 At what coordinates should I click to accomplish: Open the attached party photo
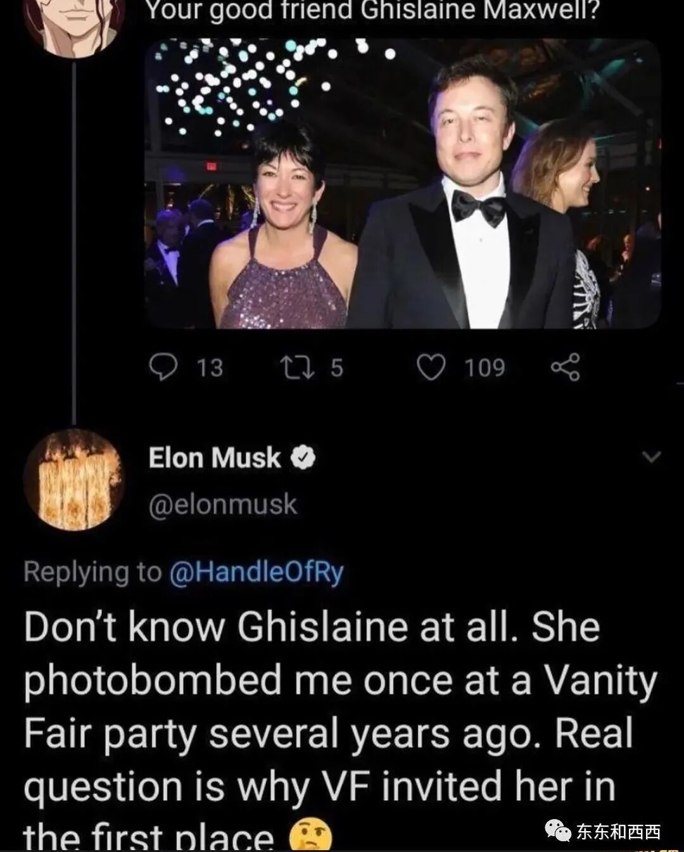pos(403,184)
